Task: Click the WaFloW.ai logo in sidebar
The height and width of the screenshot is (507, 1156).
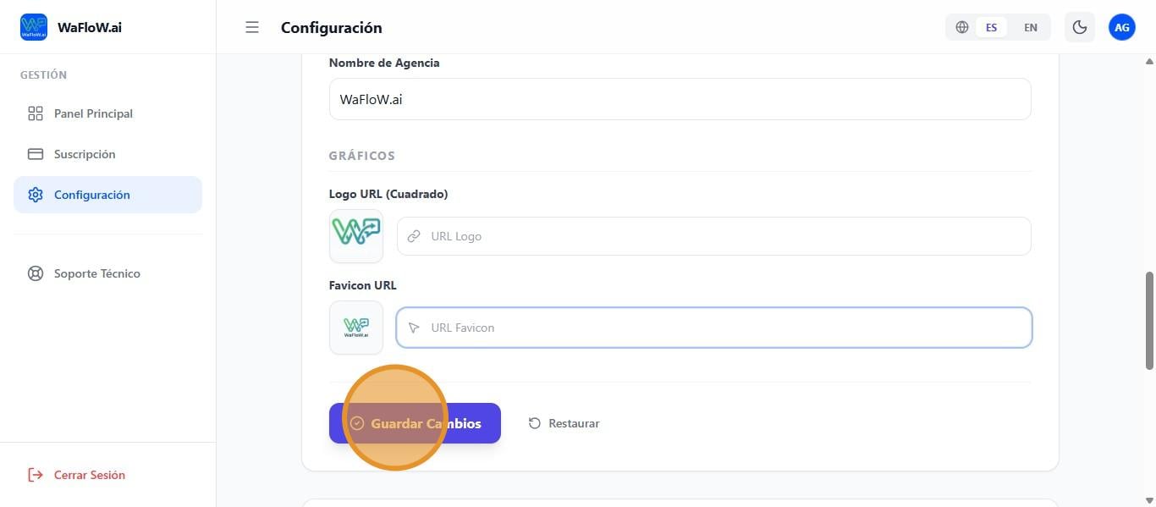Action: (x=34, y=27)
